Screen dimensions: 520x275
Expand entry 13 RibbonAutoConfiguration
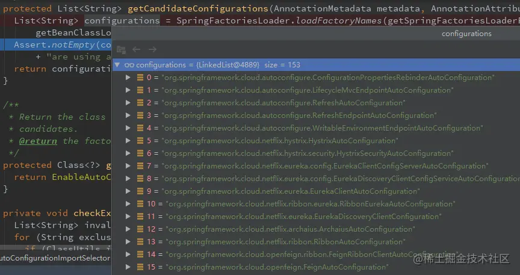(x=128, y=241)
